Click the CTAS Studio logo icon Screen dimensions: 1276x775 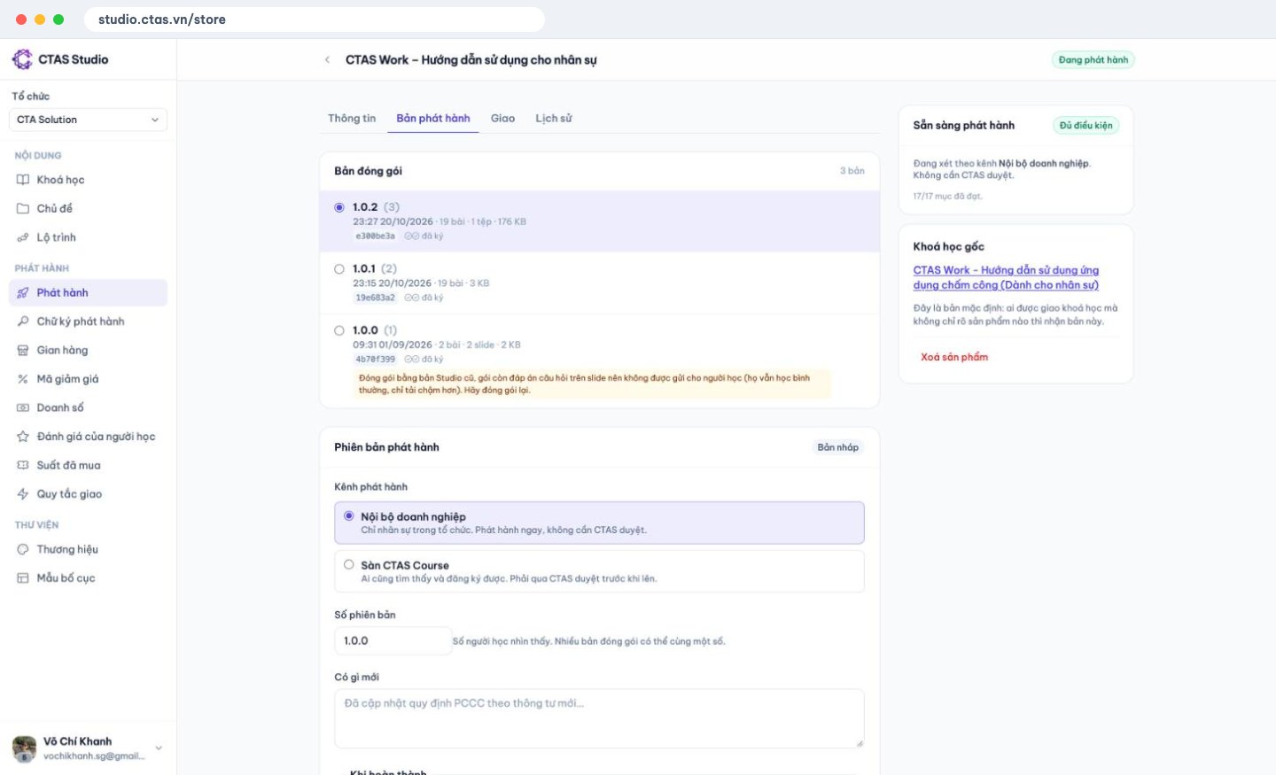(x=22, y=59)
